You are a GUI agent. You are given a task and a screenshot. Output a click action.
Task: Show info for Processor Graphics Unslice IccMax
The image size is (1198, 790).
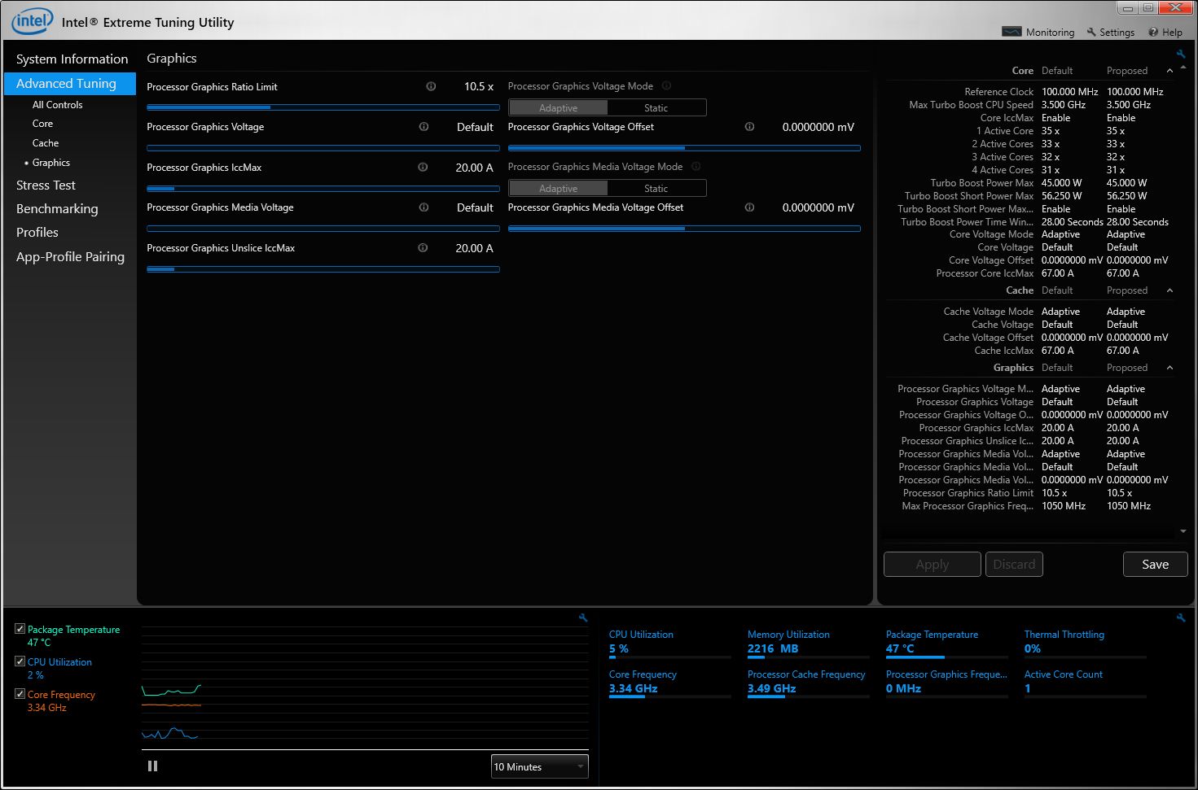(423, 247)
